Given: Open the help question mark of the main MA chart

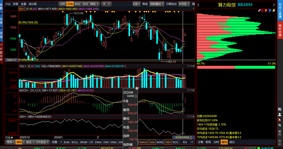Looking at the screenshot, I should pyautogui.click(x=193, y=9).
